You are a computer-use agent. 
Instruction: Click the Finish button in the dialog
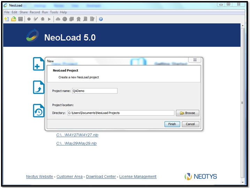(x=172, y=124)
